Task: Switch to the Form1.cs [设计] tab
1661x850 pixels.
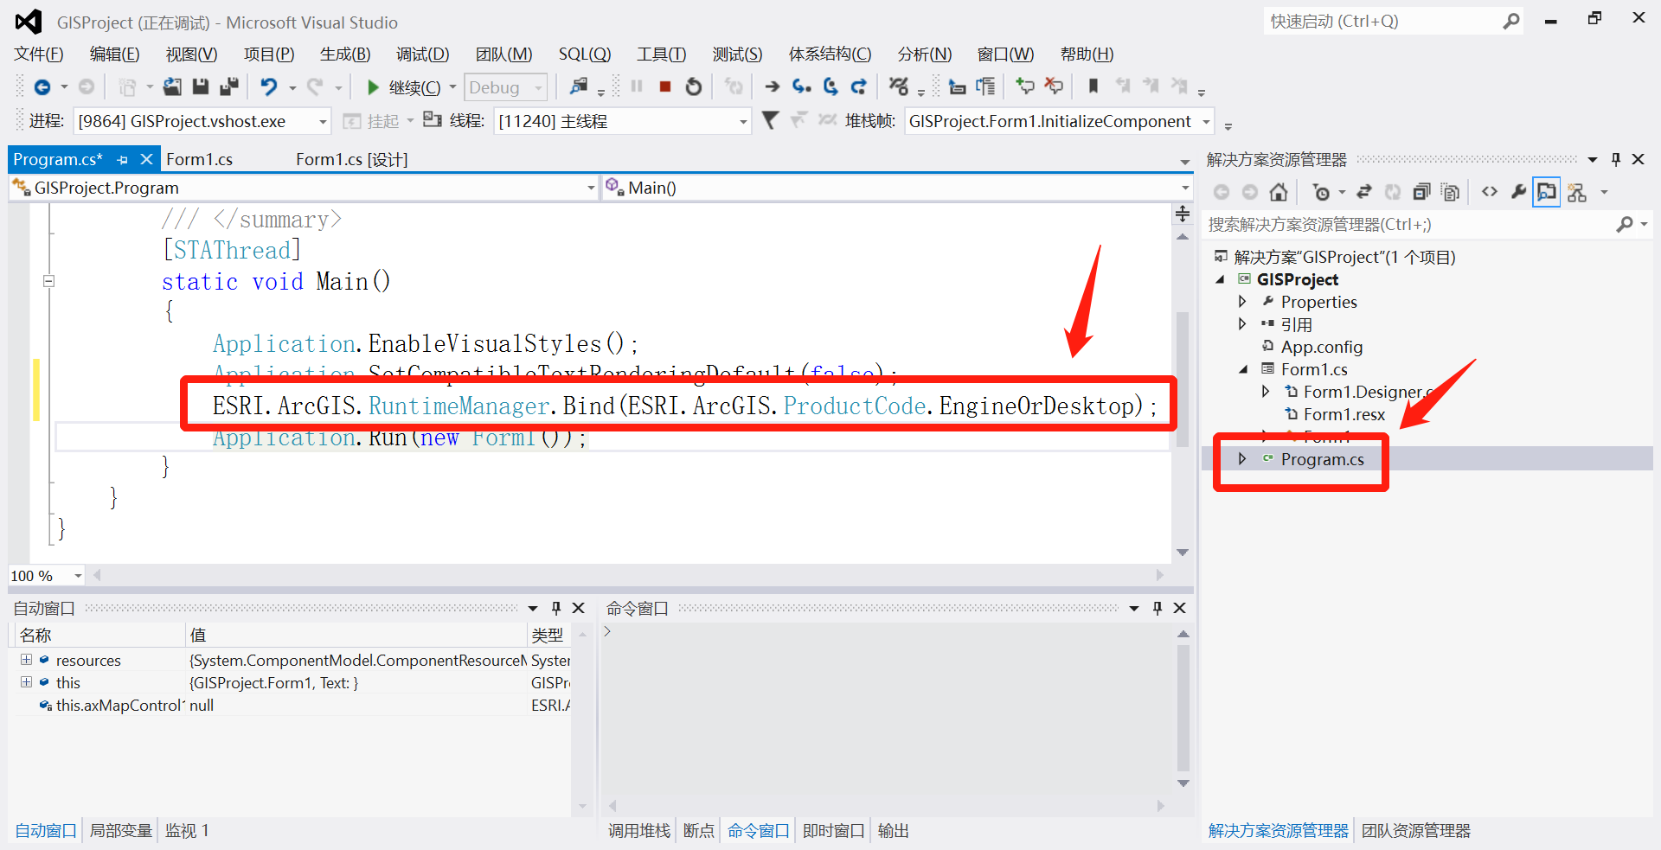Action: pos(350,159)
